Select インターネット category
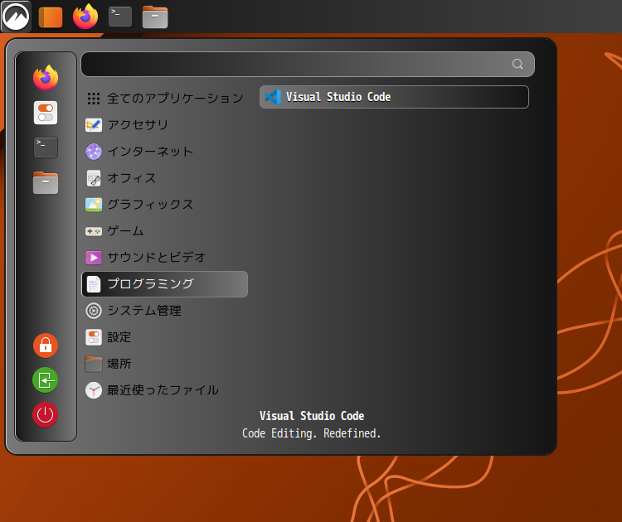 (165, 152)
